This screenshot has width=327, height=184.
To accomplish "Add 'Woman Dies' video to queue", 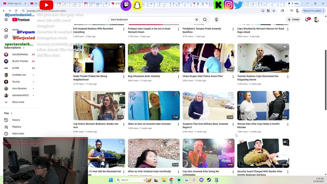I will [x=285, y=100].
